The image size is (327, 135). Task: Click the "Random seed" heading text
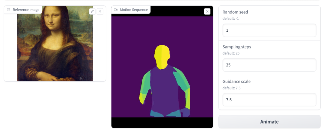[235, 12]
